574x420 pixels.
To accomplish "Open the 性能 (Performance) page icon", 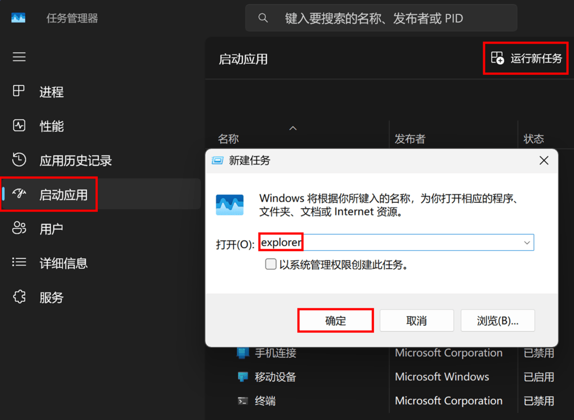I will point(19,126).
